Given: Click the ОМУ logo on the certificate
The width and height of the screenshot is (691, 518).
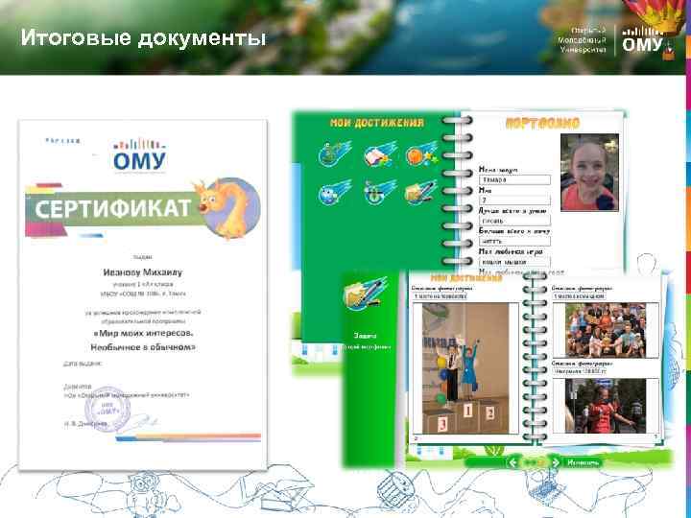Looking at the screenshot, I should click(139, 155).
